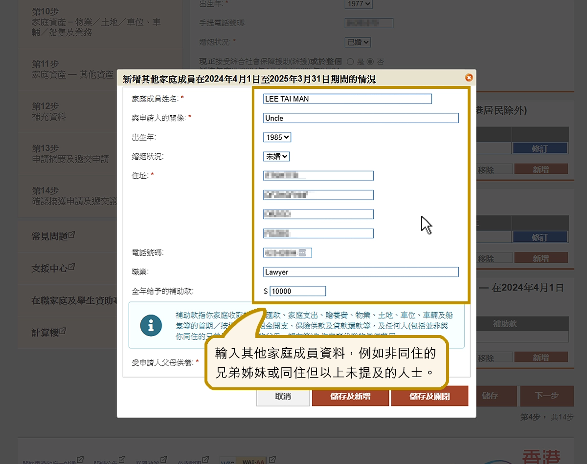The height and width of the screenshot is (464, 587).
Task: Select the 否 radio button for 綜援
Action: click(x=370, y=62)
